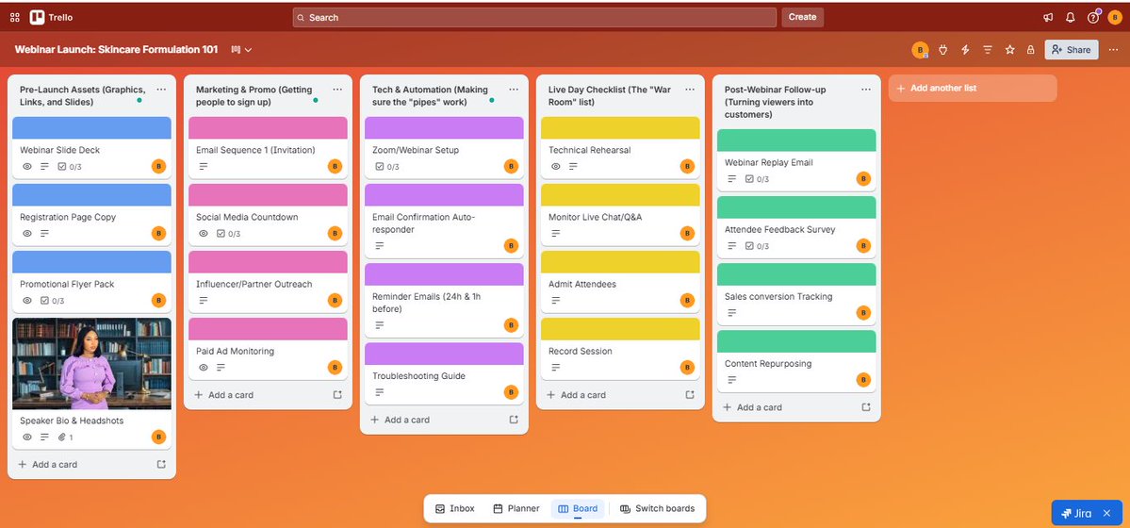Click the board member avatar in header

[920, 50]
